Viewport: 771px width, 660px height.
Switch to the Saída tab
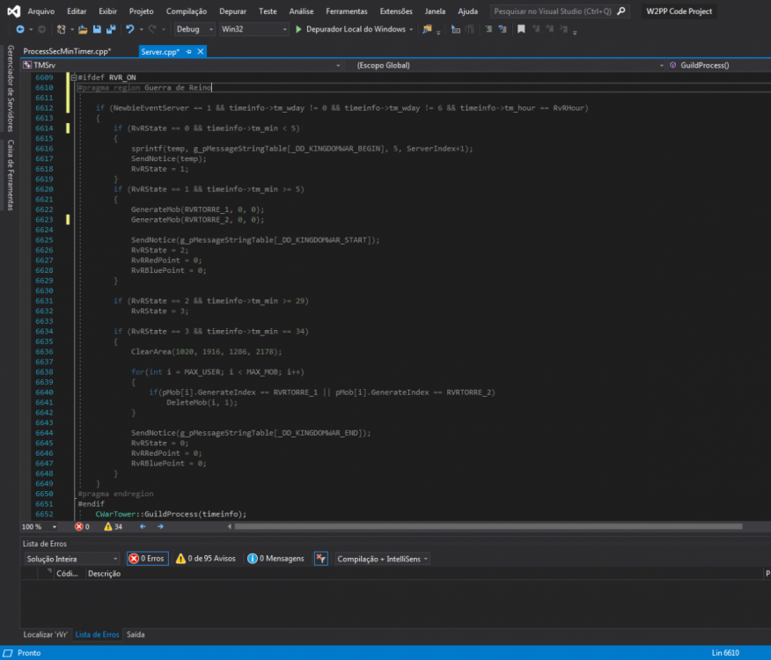[136, 634]
